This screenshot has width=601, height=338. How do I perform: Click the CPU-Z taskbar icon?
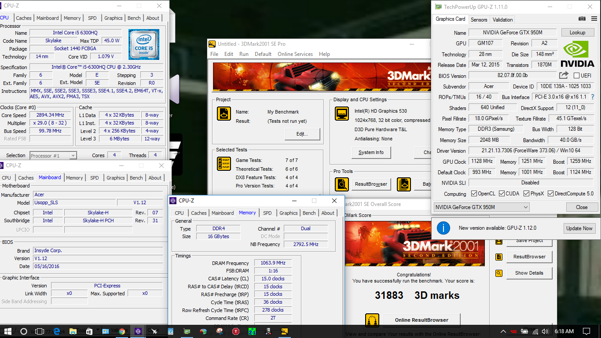[138, 331]
